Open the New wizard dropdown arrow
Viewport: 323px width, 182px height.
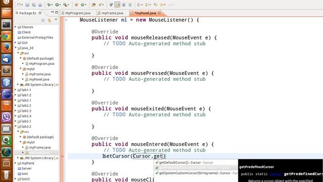(x=22, y=5)
